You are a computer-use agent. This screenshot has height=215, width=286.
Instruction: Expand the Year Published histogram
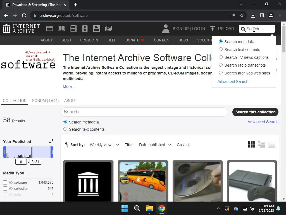pyautogui.click(x=51, y=141)
